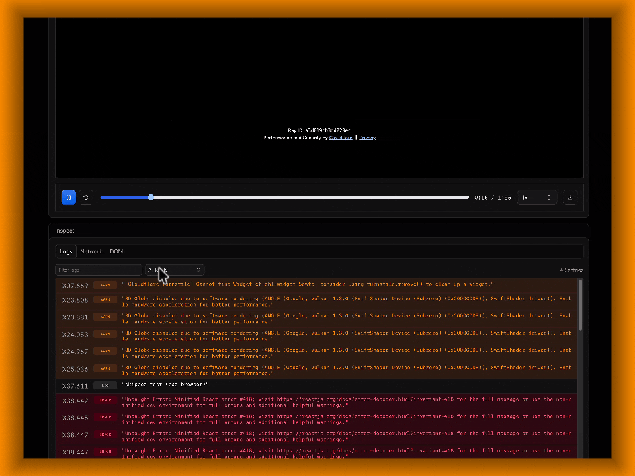Switch to the Network tab
Screen dimensions: 635x476
[x=91, y=251]
